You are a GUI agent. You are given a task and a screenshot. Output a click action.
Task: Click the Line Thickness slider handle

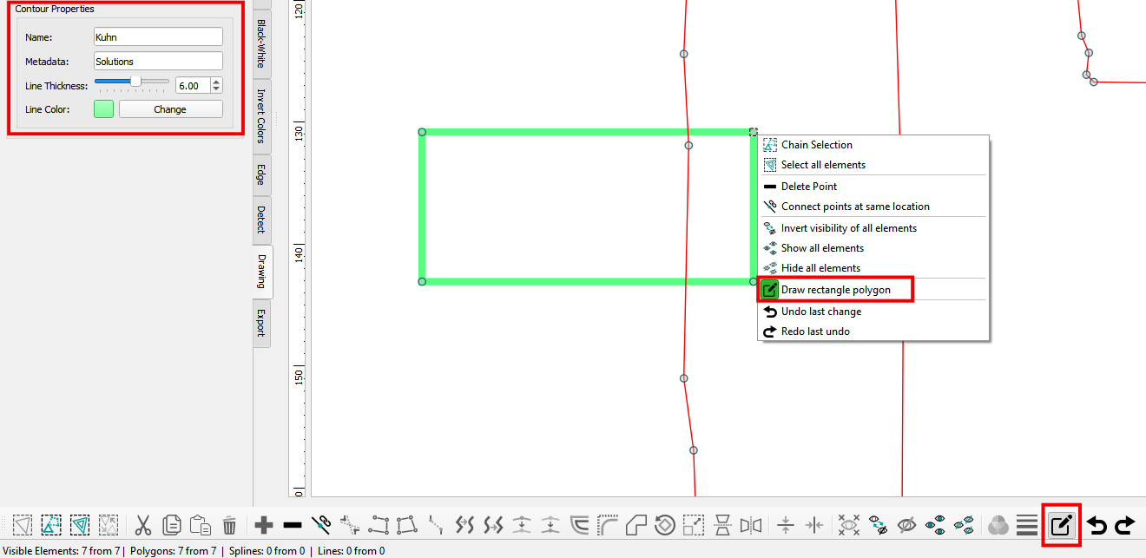pos(135,81)
